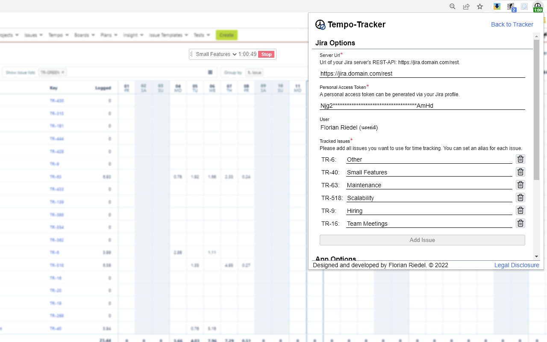Screen dimensions: 547x342
Task: Expand the Issues menu in Jira
Action: [x=34, y=35]
